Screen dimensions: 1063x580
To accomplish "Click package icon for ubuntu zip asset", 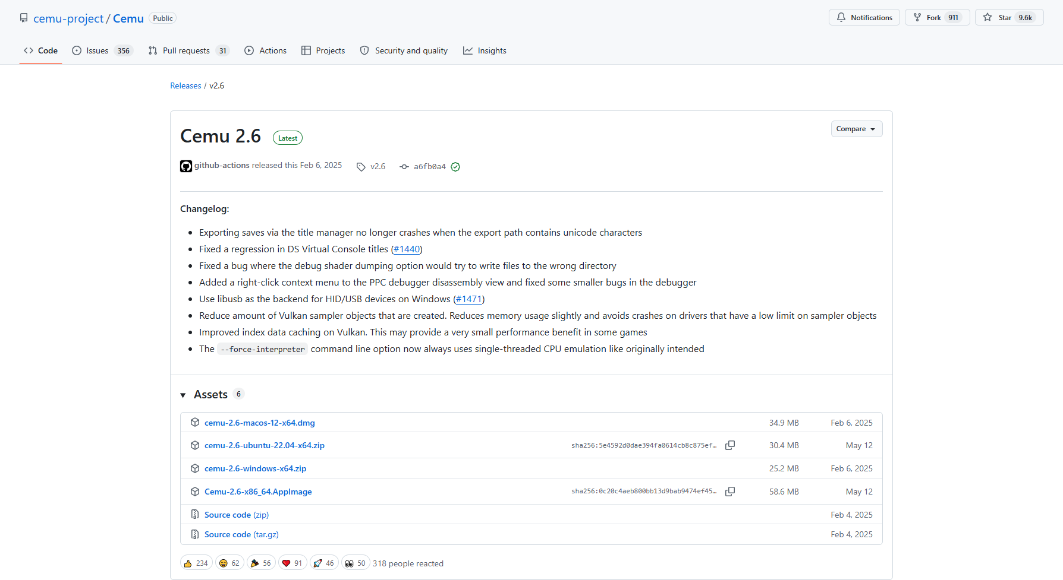I will point(195,445).
